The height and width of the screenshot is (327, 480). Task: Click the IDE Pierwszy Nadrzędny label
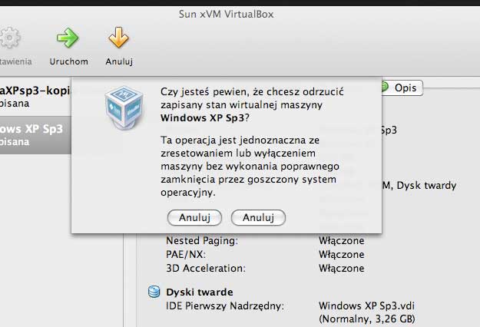pyautogui.click(x=225, y=306)
